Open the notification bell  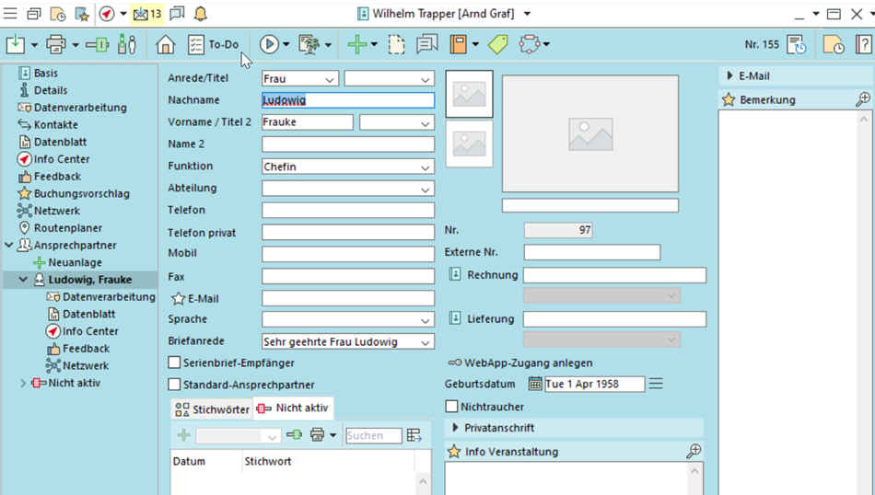pyautogui.click(x=200, y=14)
